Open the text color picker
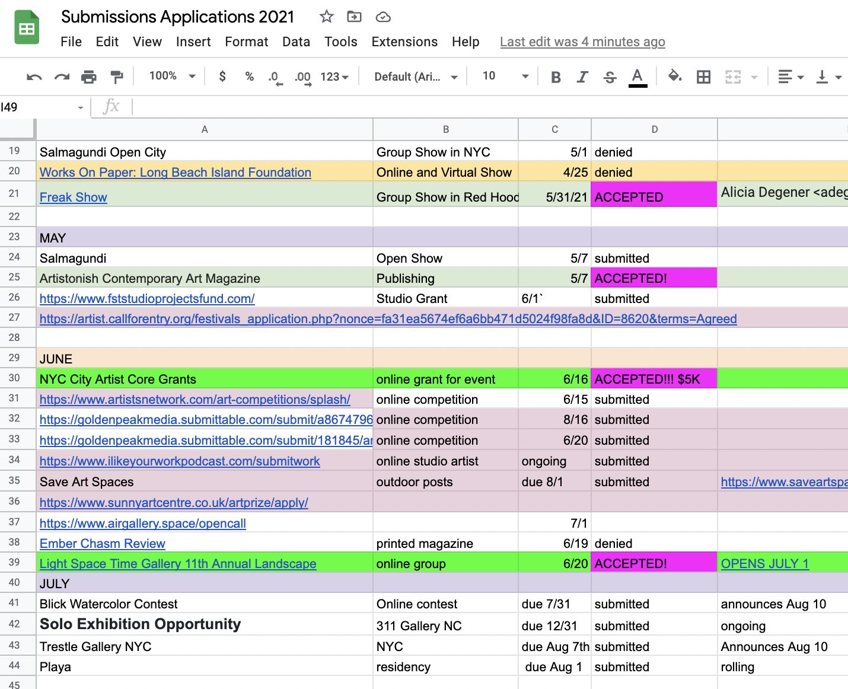The height and width of the screenshot is (689, 848). coord(637,77)
